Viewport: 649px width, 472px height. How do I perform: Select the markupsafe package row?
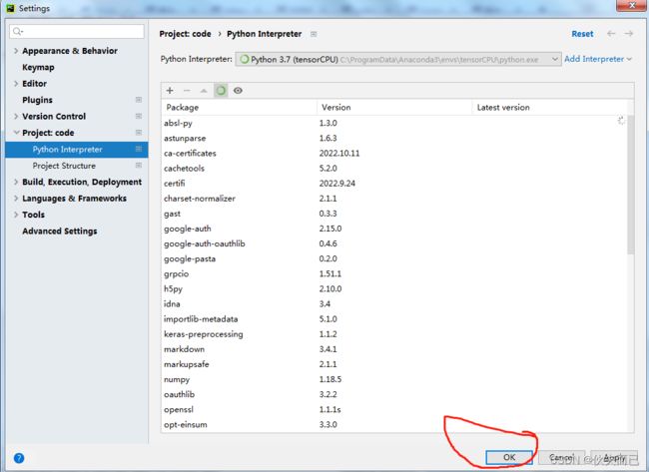pos(394,364)
